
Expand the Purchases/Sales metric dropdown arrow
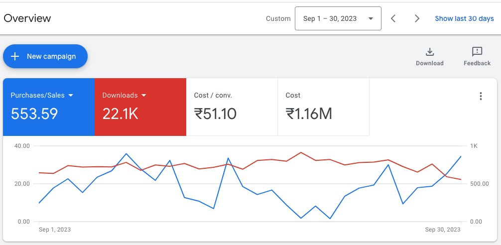(71, 95)
